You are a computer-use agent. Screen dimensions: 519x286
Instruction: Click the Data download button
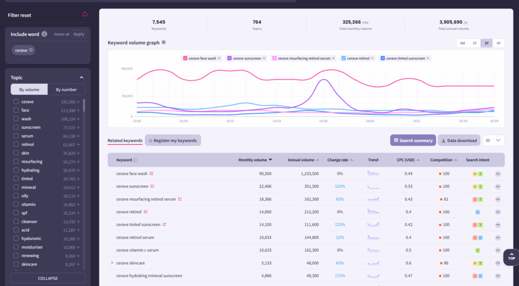click(x=459, y=140)
